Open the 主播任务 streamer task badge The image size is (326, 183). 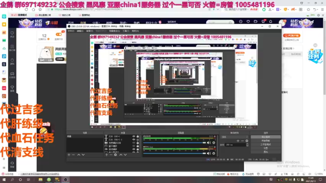coord(315,55)
